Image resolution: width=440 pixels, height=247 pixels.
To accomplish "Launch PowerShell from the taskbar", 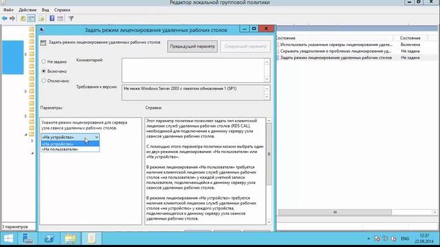I will [49, 239].
